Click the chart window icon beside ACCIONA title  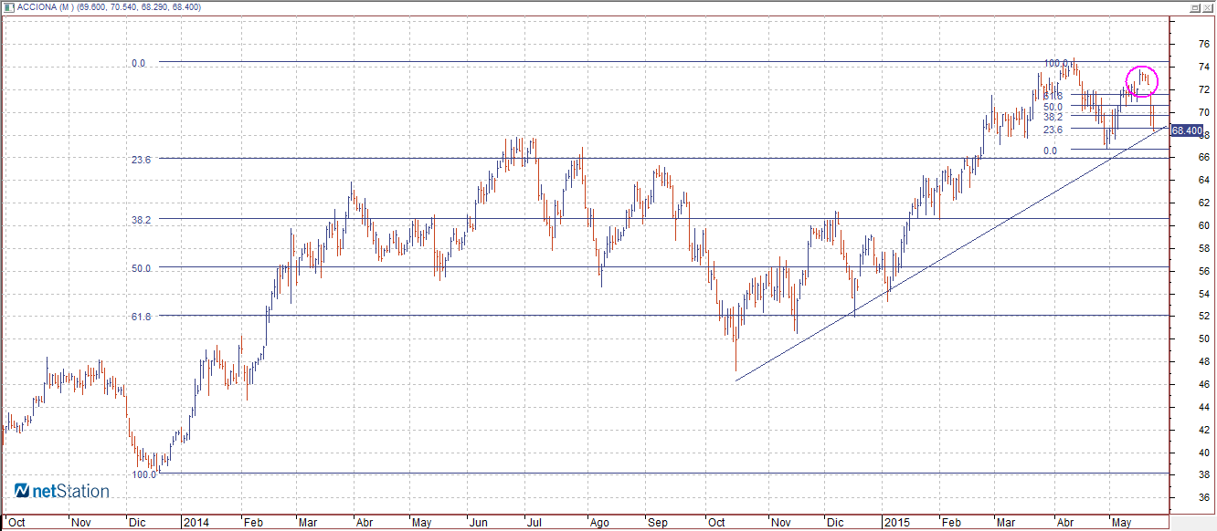click(x=9, y=6)
